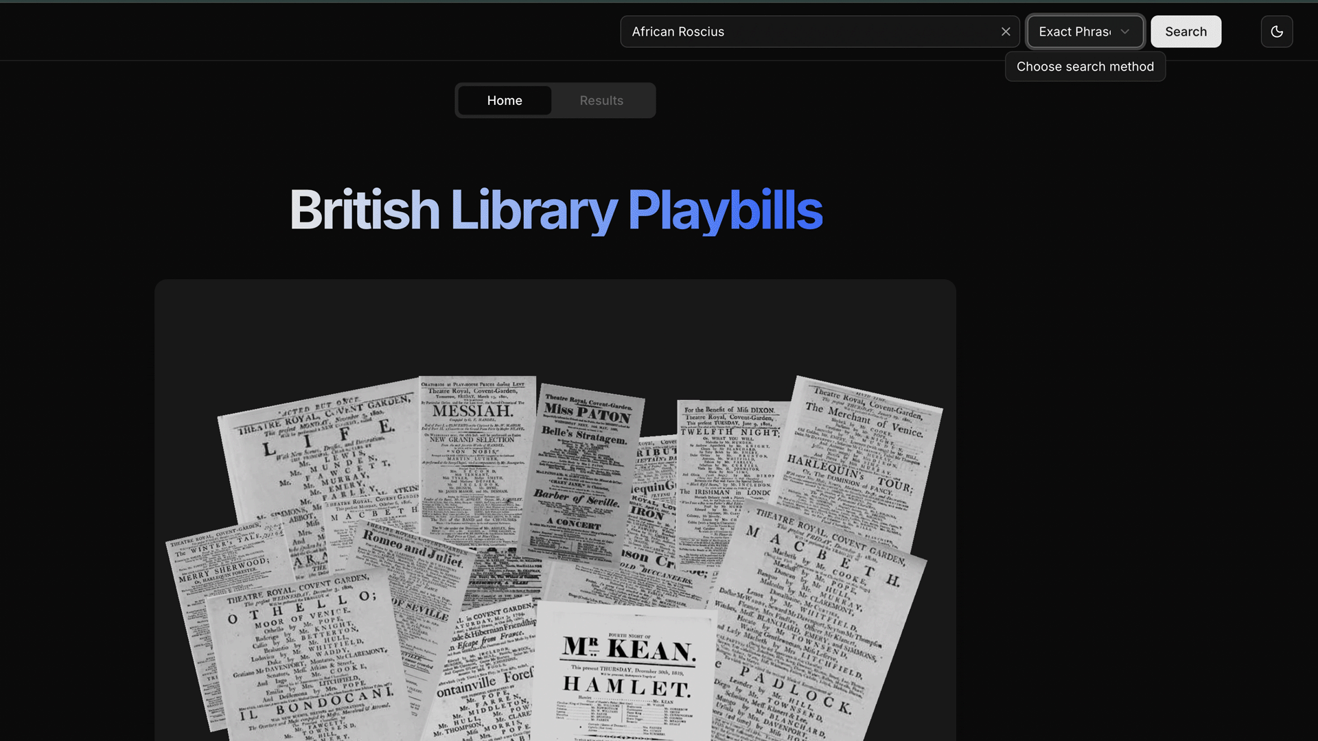The height and width of the screenshot is (741, 1318).
Task: Toggle dark mode with the moon icon
Action: tap(1276, 32)
